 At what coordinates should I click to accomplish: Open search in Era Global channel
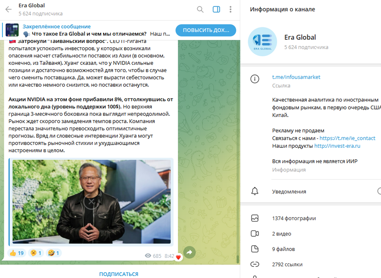click(x=200, y=9)
